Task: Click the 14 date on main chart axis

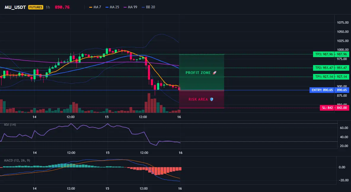Action: click(34, 117)
